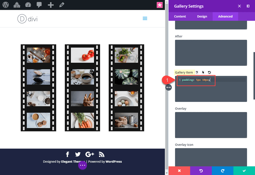Open the hamburger menu on site header
Image resolution: width=255 pixels, height=175 pixels.
click(x=145, y=19)
